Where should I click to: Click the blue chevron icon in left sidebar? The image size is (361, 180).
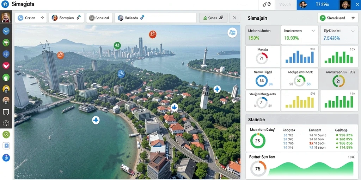tap(6, 31)
